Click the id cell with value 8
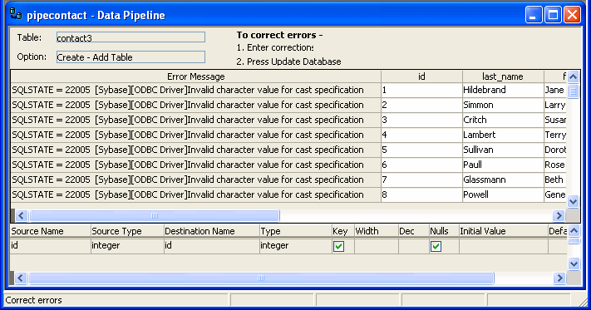This screenshot has width=591, height=310. point(421,194)
